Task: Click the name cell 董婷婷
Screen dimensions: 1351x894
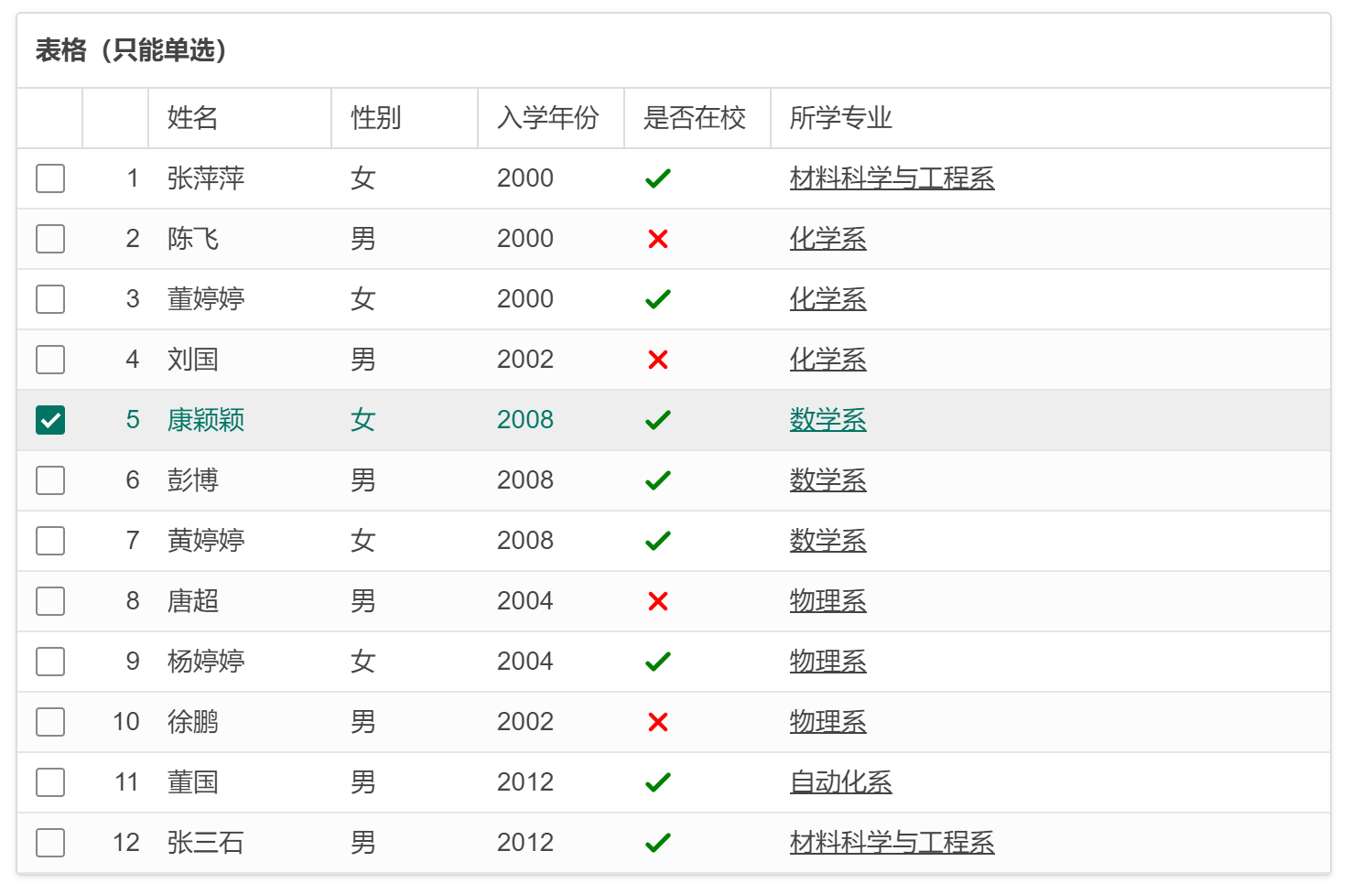Action: point(206,299)
